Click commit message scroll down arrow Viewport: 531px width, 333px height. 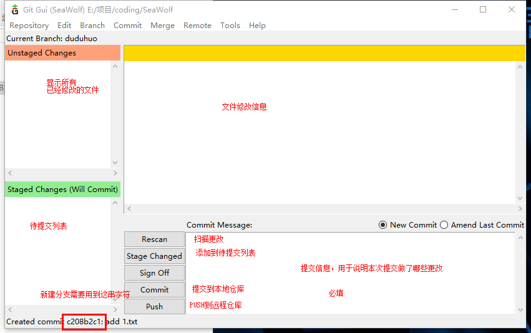click(520, 310)
